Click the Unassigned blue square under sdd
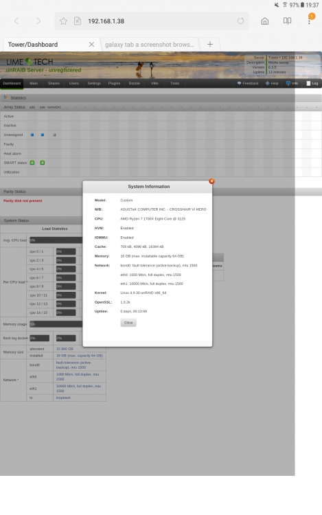 32,135
